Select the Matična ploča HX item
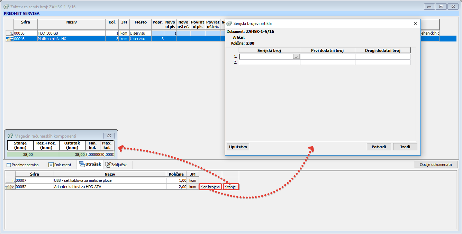Viewport: 462px width, 234px height. coord(71,39)
